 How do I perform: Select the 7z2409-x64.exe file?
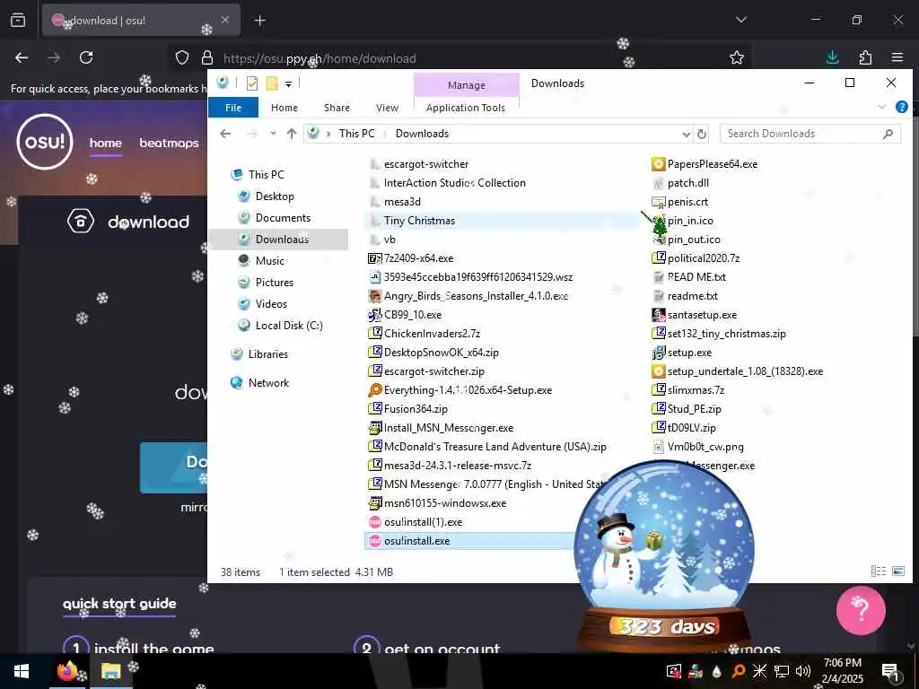click(x=418, y=258)
